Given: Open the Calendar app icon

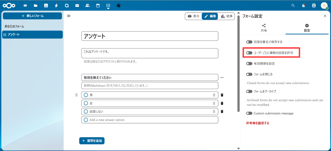Looking at the screenshot, I should click(x=97, y=5).
